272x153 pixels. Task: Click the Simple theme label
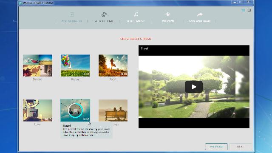(x=37, y=79)
